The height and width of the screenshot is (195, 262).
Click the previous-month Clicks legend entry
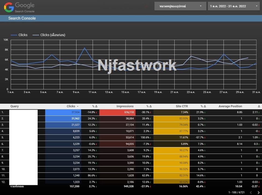pos(49,35)
